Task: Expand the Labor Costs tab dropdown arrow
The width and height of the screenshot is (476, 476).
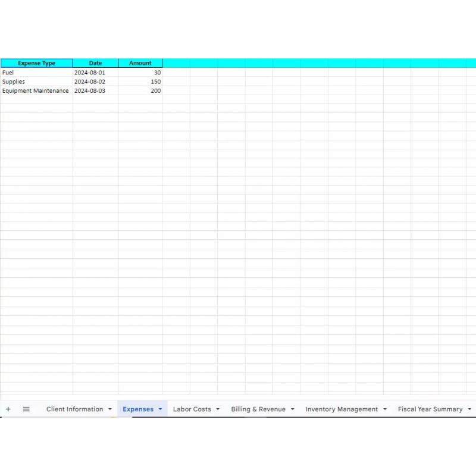Action: [218, 409]
